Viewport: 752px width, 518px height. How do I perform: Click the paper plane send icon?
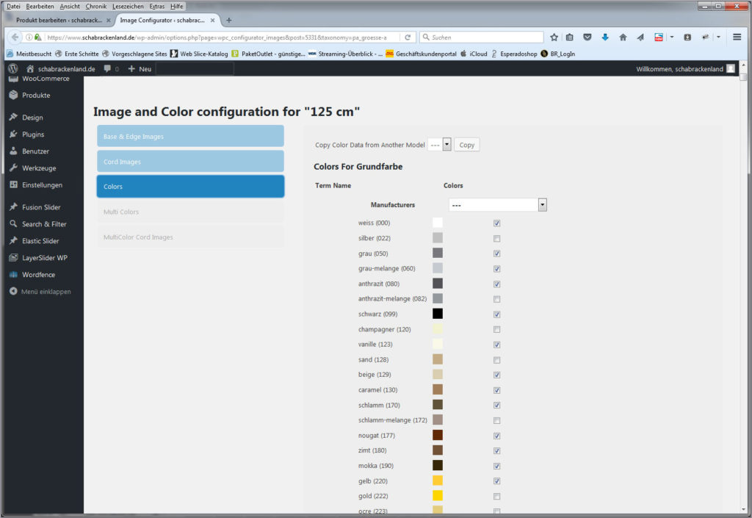coord(640,37)
